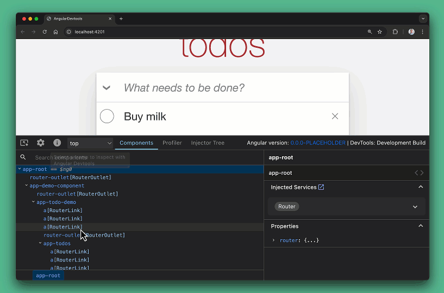
Task: Expand the router property
Action: point(273,240)
